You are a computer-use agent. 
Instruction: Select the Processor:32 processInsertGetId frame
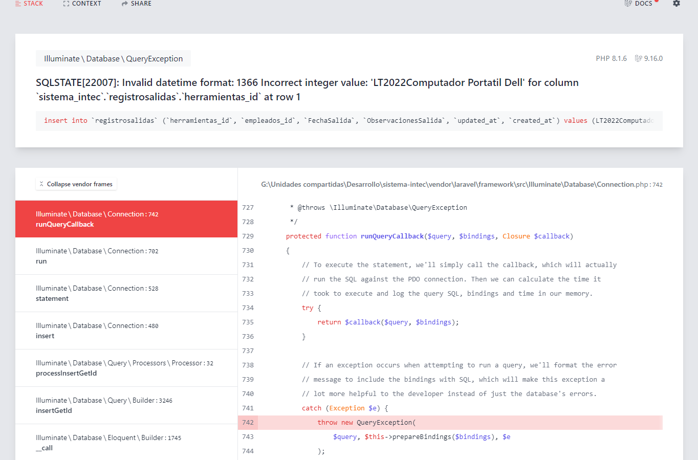126,368
